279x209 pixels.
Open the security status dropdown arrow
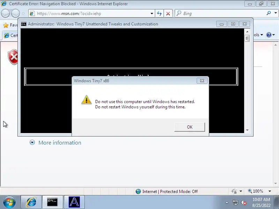(241, 191)
